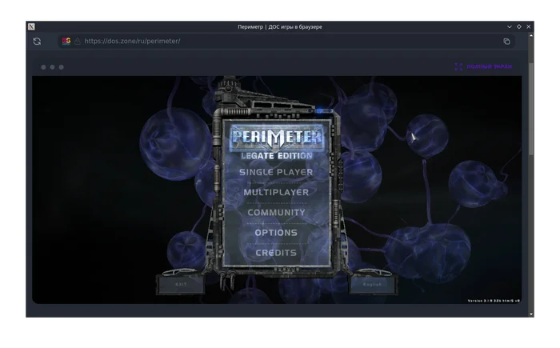Open the OPTIONS menu entry
The height and width of the screenshot is (348, 560).
(276, 233)
